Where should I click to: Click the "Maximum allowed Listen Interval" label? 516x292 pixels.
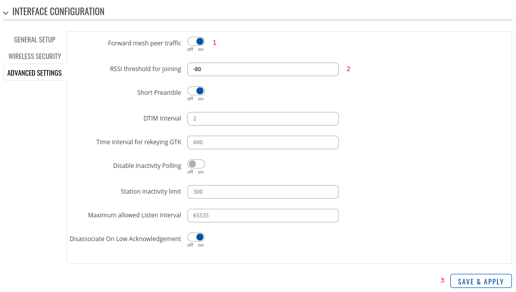pyautogui.click(x=134, y=215)
